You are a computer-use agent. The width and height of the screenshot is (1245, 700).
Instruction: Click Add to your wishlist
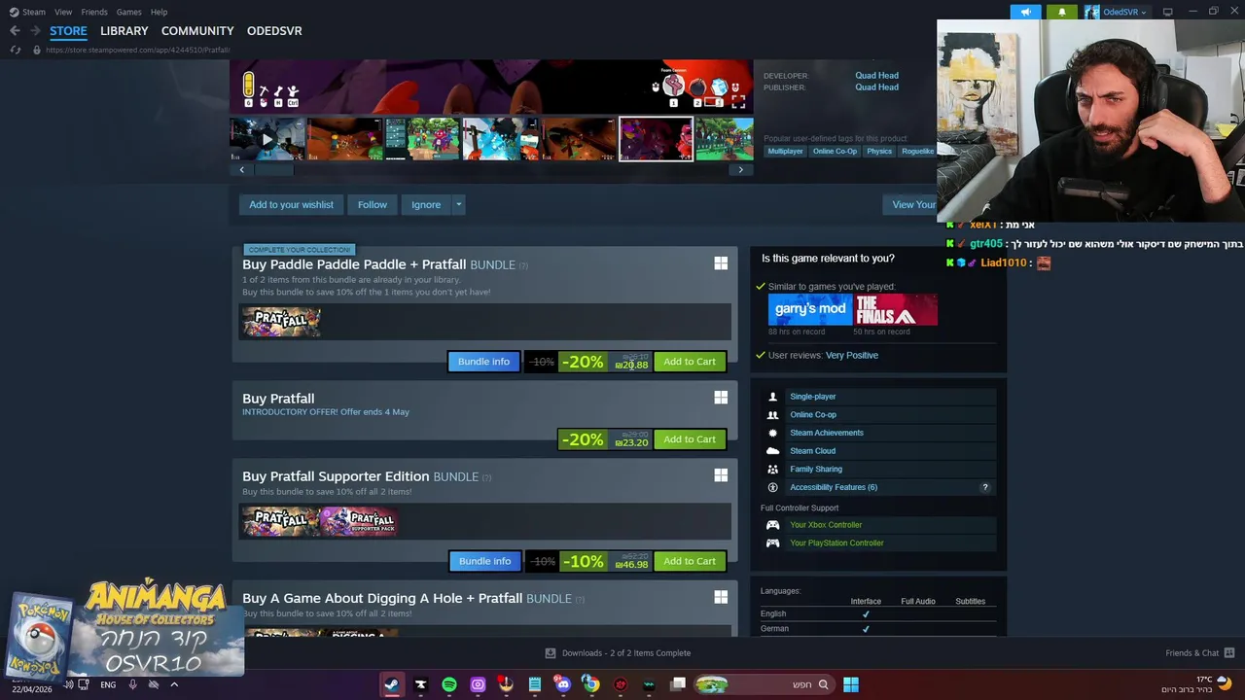coord(291,204)
